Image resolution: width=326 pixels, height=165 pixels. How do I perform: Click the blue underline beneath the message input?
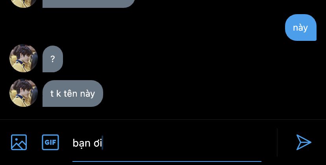click(167, 161)
